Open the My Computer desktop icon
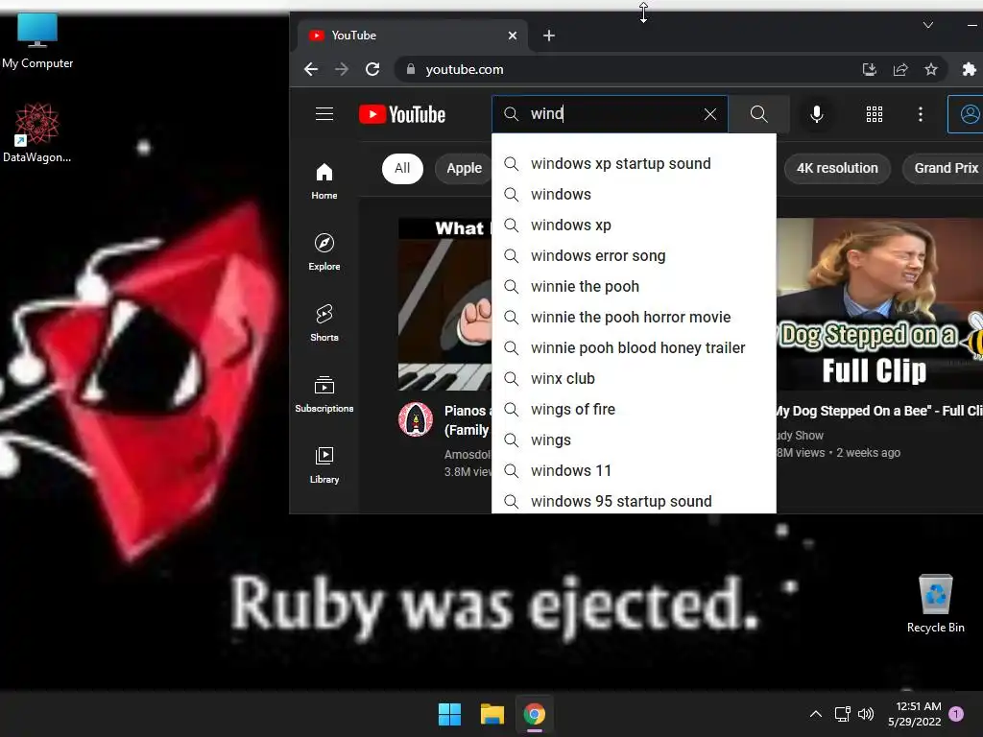983x737 pixels. (x=37, y=41)
